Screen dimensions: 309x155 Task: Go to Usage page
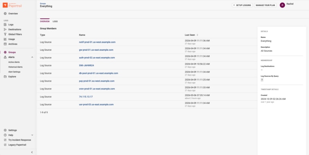[x=11, y=39]
